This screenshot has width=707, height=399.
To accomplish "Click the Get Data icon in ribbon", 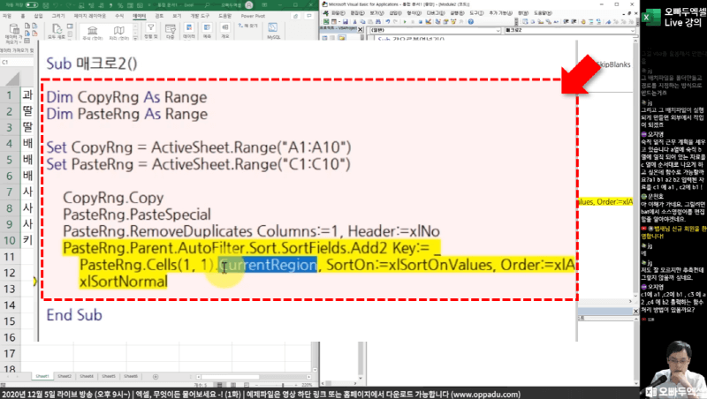I will [15, 34].
